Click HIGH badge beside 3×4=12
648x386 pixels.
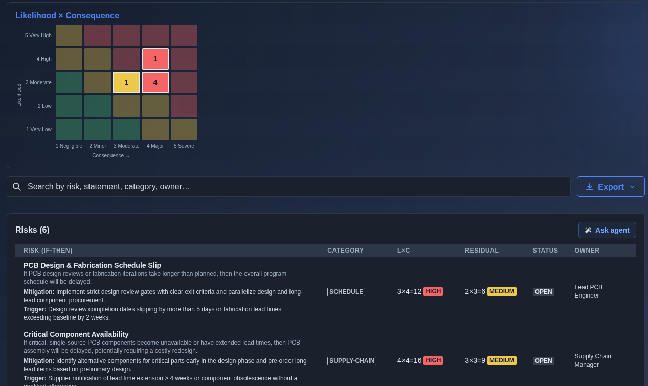(x=433, y=291)
